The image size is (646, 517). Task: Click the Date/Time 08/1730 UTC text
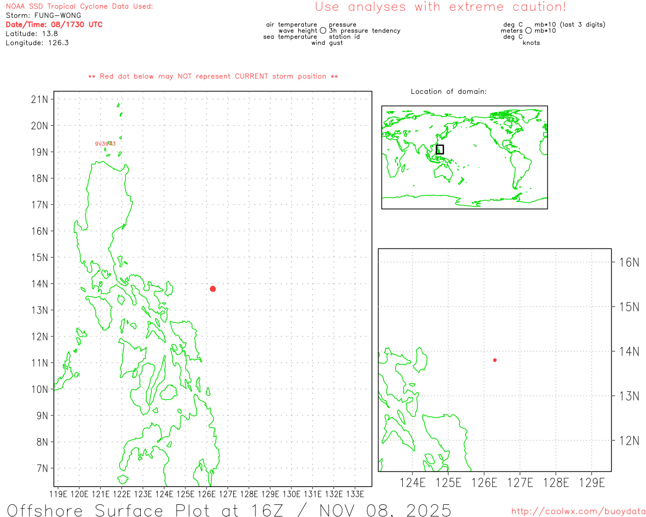[54, 25]
